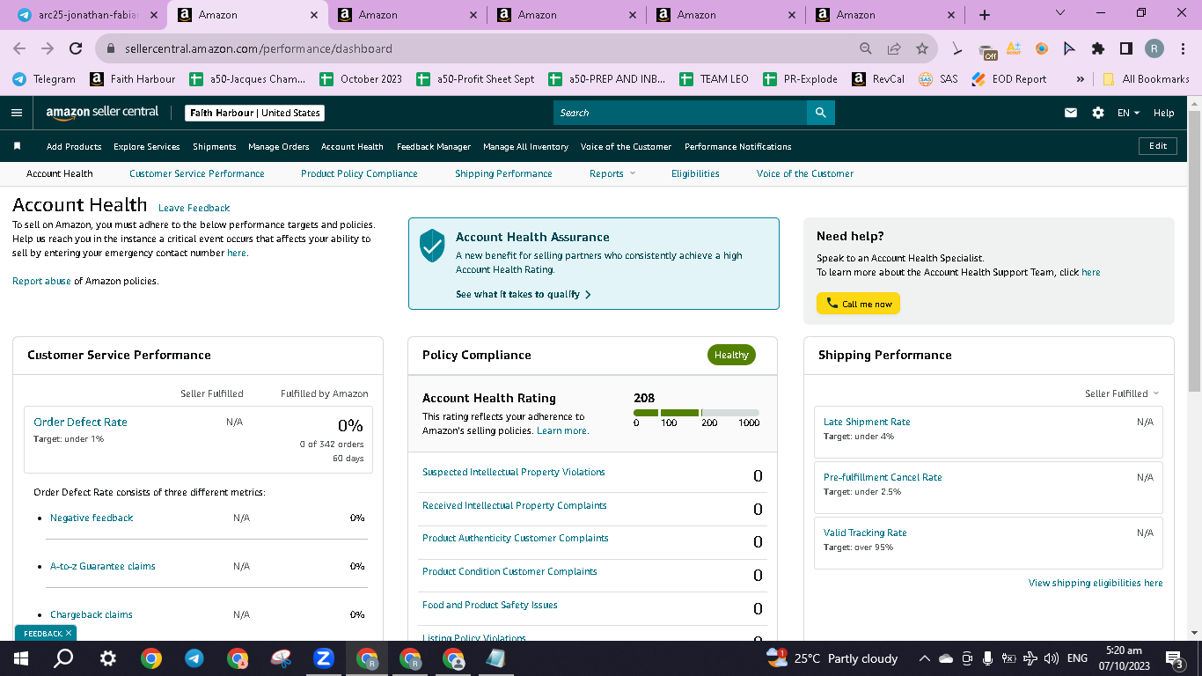1202x676 pixels.
Task: Open Performance Notifications
Action: pos(738,146)
